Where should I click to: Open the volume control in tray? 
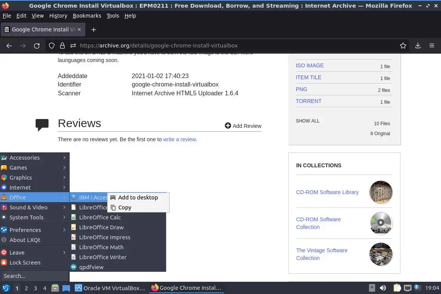click(383, 288)
